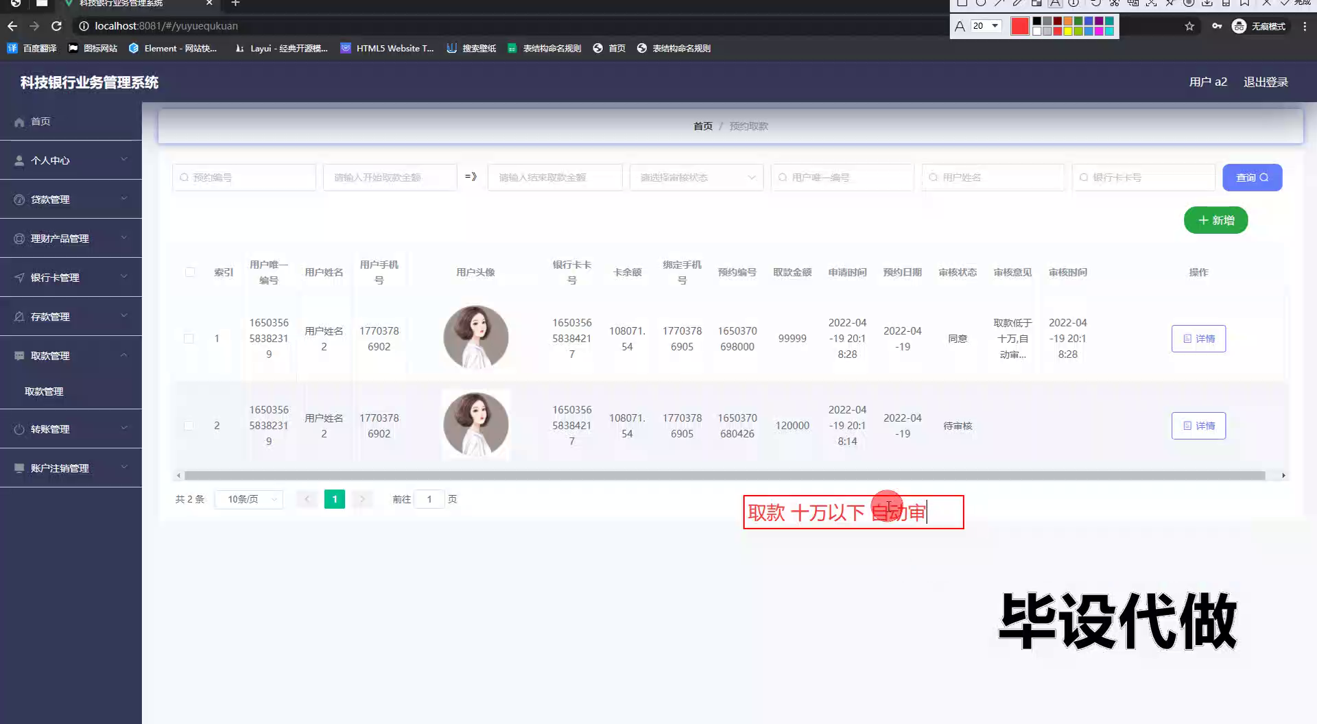The width and height of the screenshot is (1317, 724).
Task: Open the HTML5 Website T... bookmark
Action: pyautogui.click(x=388, y=48)
